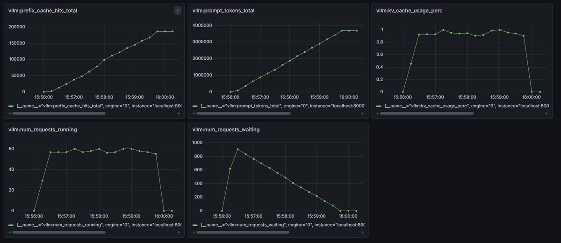Click the 15:59:00 x-axis label in num_requests_running

pos(131,216)
